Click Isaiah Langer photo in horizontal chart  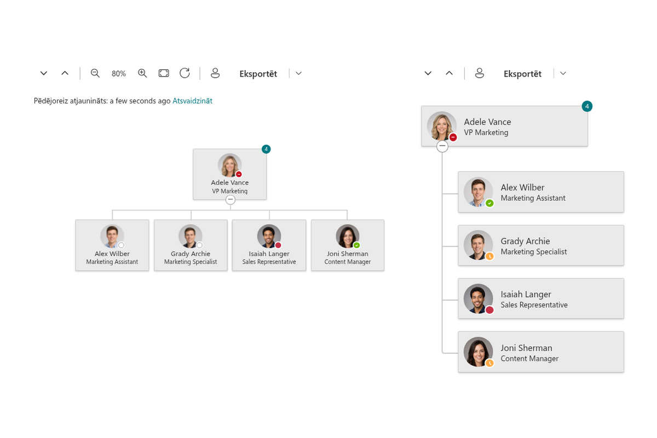coord(269,237)
